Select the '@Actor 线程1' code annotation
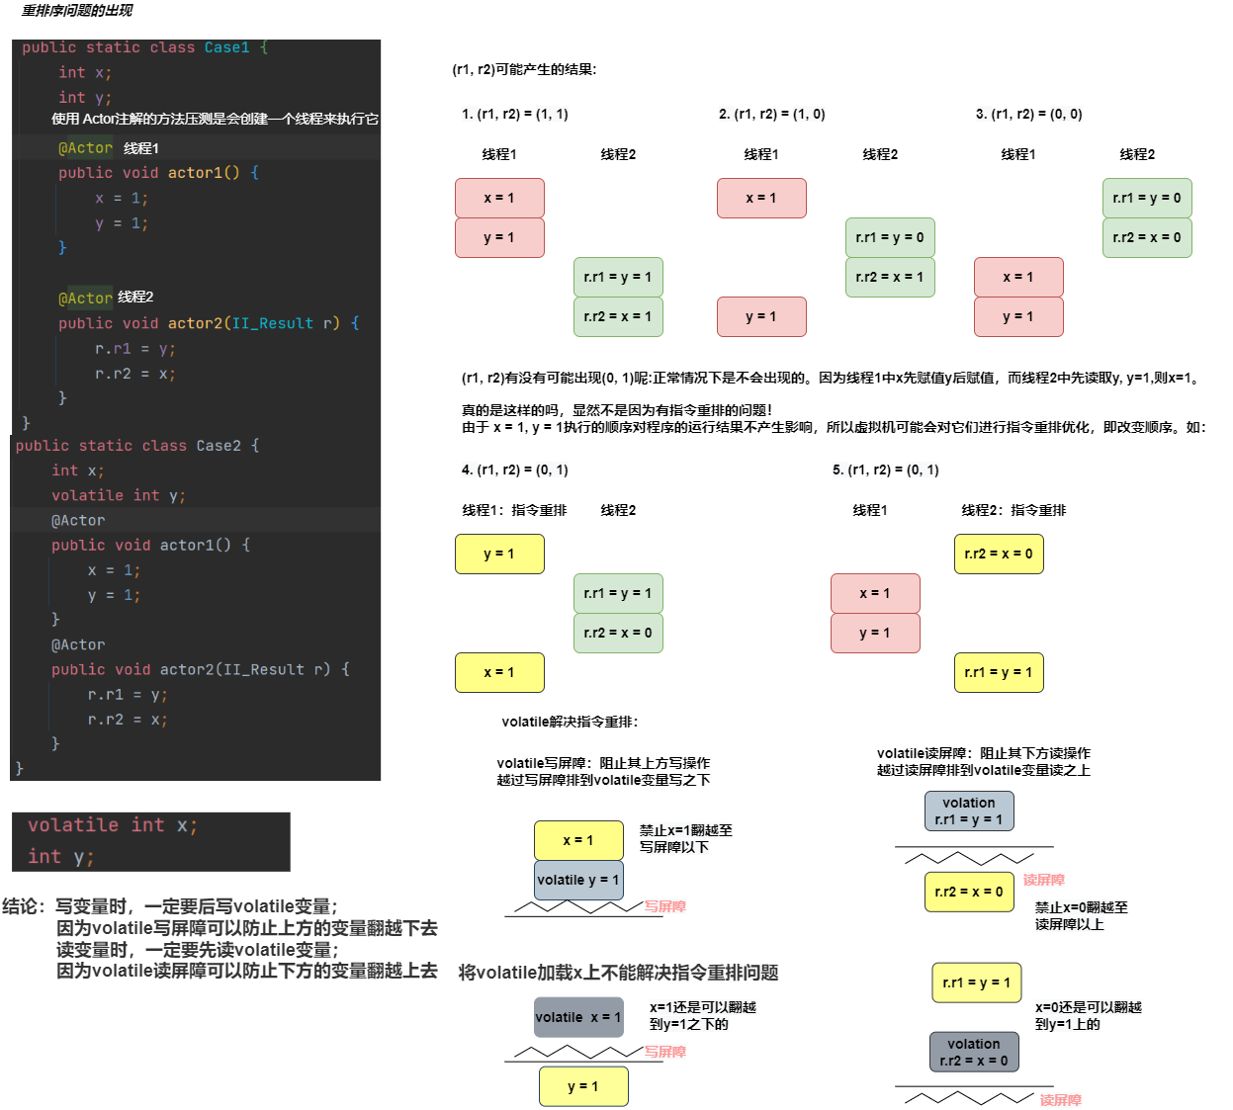 click(x=109, y=148)
